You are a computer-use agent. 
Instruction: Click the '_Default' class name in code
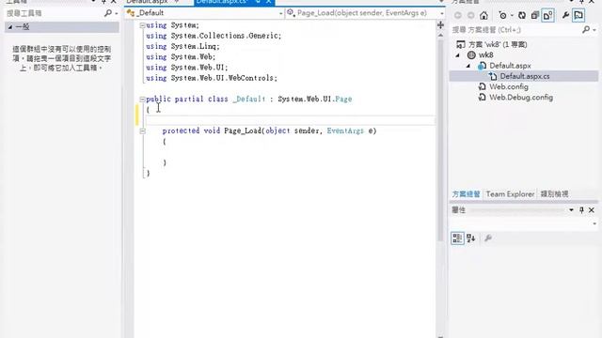(249, 100)
